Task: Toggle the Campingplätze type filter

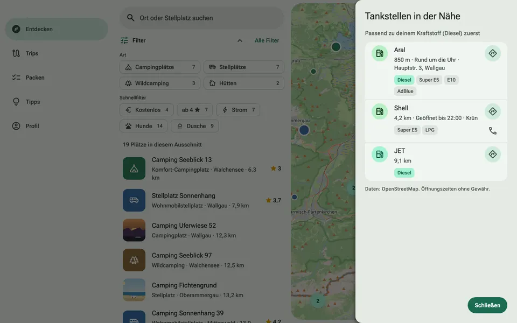Action: [x=160, y=67]
